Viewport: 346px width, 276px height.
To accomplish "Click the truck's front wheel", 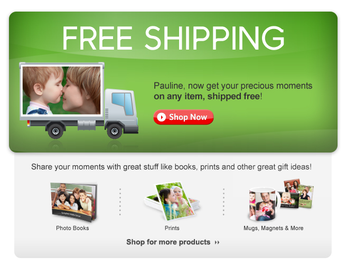I will 115,131.
